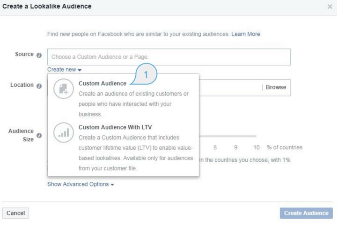Viewport: 337px width, 228px height.
Task: Click the Custom Audience With LTV bar-chart icon
Action: (64, 132)
